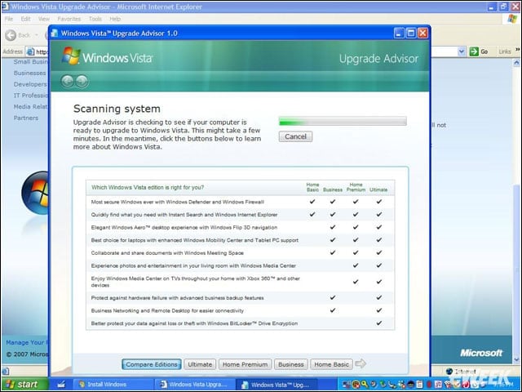The height and width of the screenshot is (392, 522).
Task: Click the Home Premium column header
Action: pyautogui.click(x=356, y=187)
